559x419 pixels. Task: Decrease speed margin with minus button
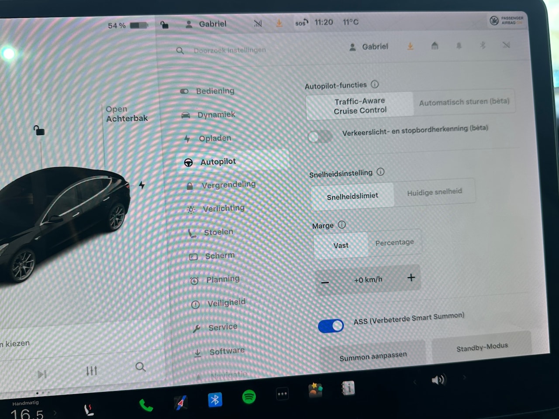coord(325,283)
